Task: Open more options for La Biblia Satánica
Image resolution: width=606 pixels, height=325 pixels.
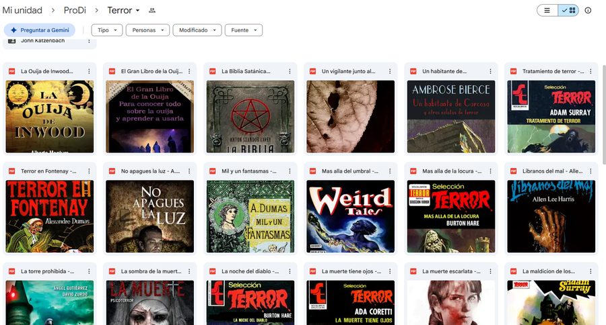Action: (290, 71)
